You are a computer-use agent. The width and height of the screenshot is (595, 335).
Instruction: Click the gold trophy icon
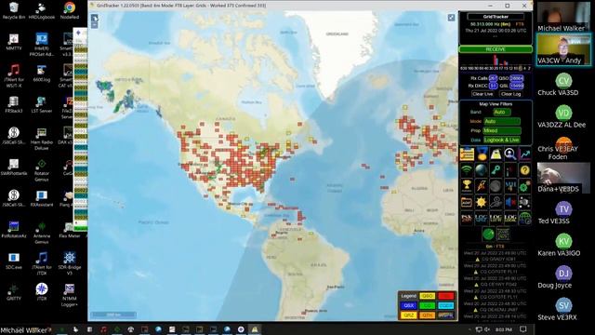tap(467, 186)
